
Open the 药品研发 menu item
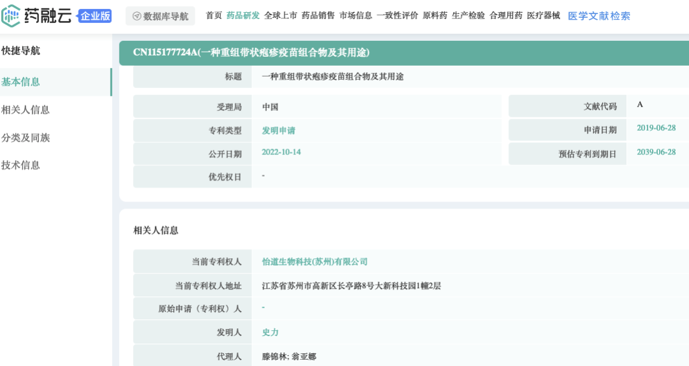(243, 16)
